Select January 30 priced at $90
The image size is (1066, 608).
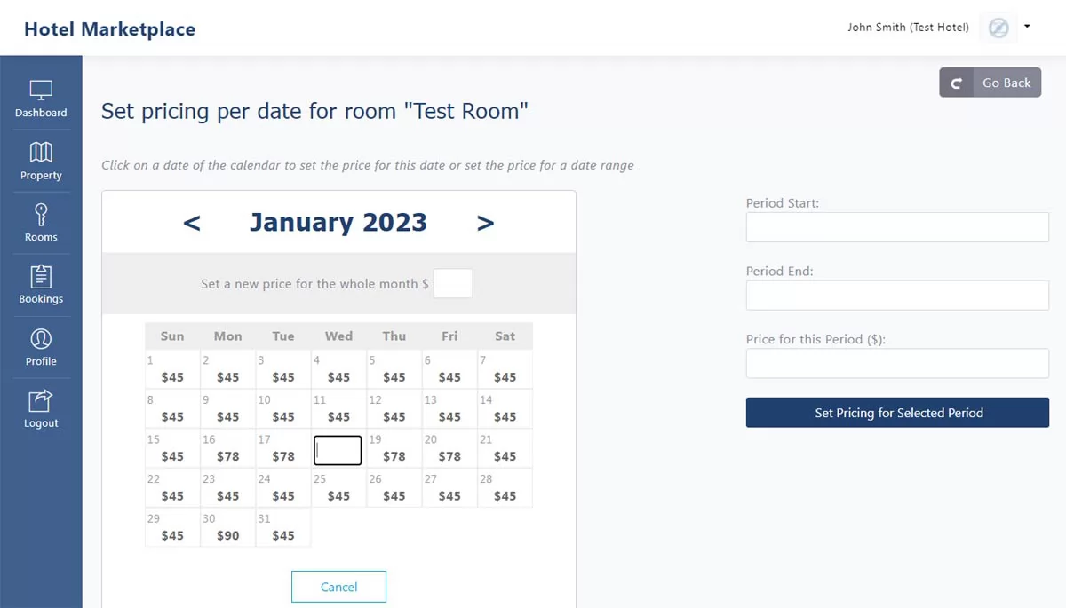point(227,528)
